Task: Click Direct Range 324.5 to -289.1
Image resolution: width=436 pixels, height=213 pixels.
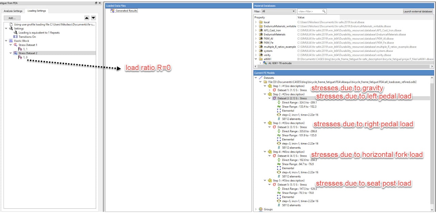Action: tap(299, 102)
